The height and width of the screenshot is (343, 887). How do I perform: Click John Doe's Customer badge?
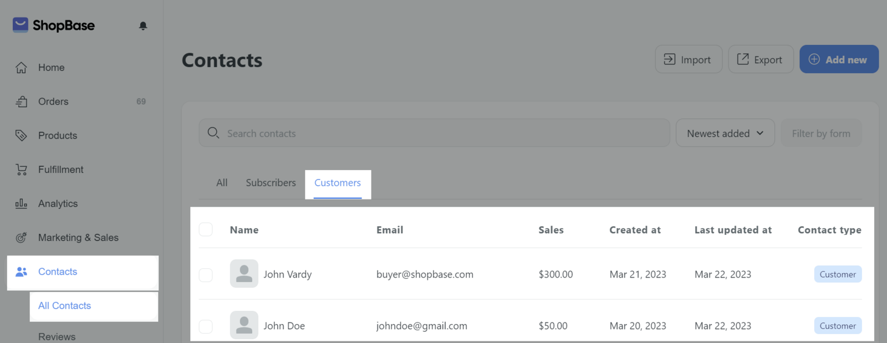838,326
